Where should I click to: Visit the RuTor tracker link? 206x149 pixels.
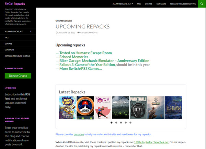(149, 142)
